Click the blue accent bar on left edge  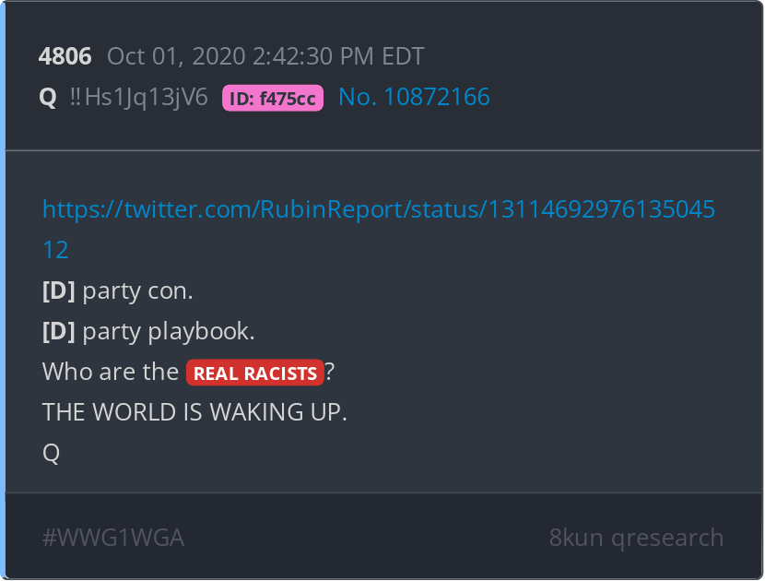click(x=3, y=290)
